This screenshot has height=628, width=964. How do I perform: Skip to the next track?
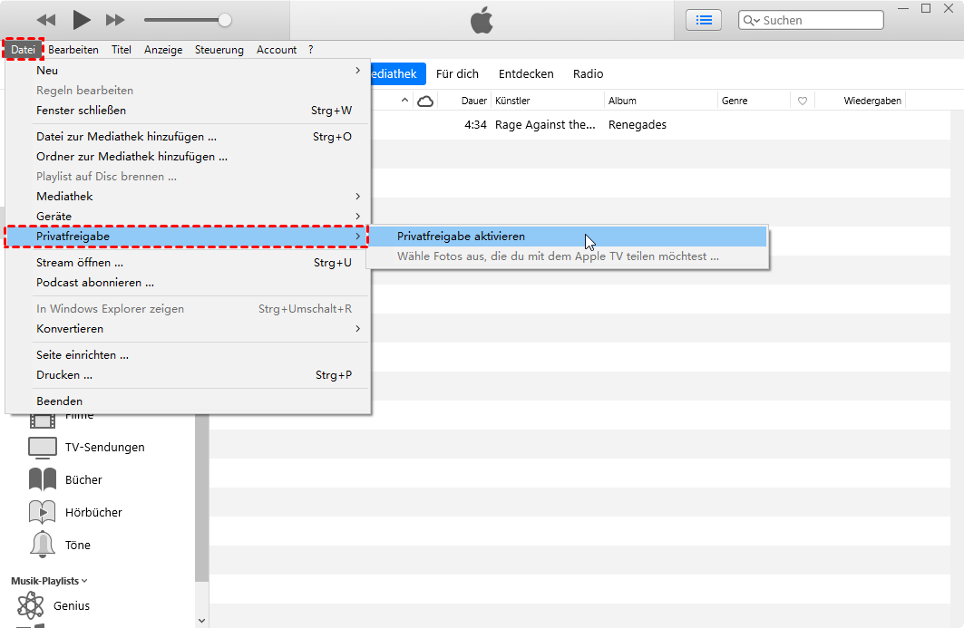(x=115, y=19)
